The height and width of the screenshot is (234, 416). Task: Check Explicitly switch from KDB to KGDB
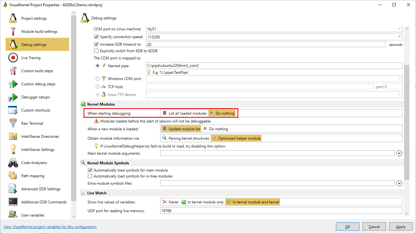pos(96,51)
